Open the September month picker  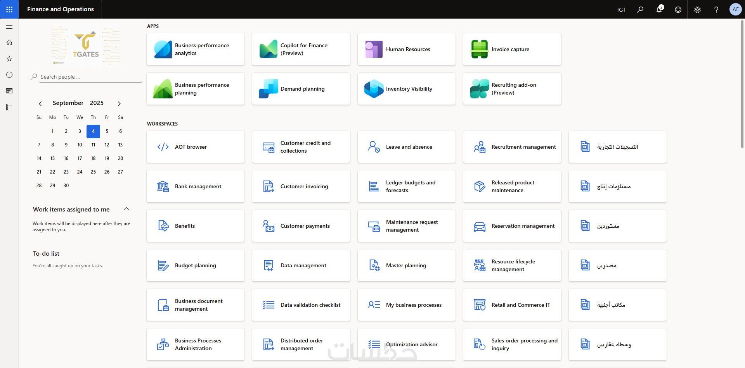[x=68, y=103]
